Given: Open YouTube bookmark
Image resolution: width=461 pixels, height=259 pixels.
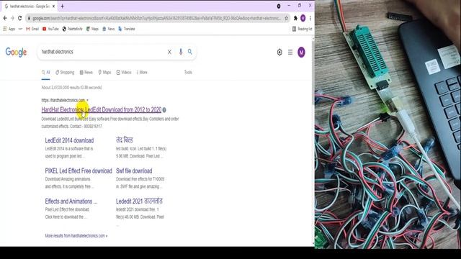Looking at the screenshot, I should (50, 29).
